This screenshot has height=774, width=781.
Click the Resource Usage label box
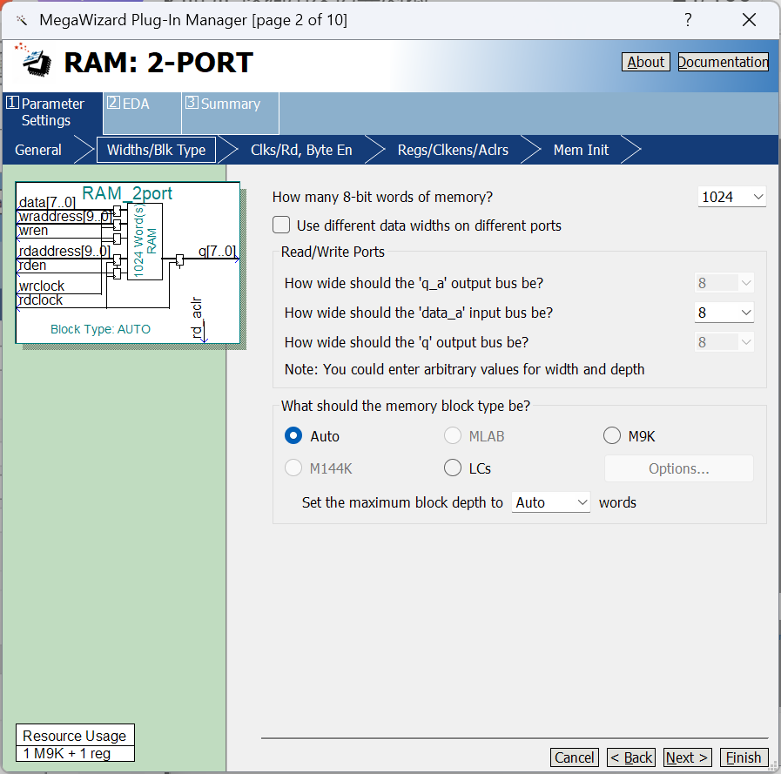[75, 735]
